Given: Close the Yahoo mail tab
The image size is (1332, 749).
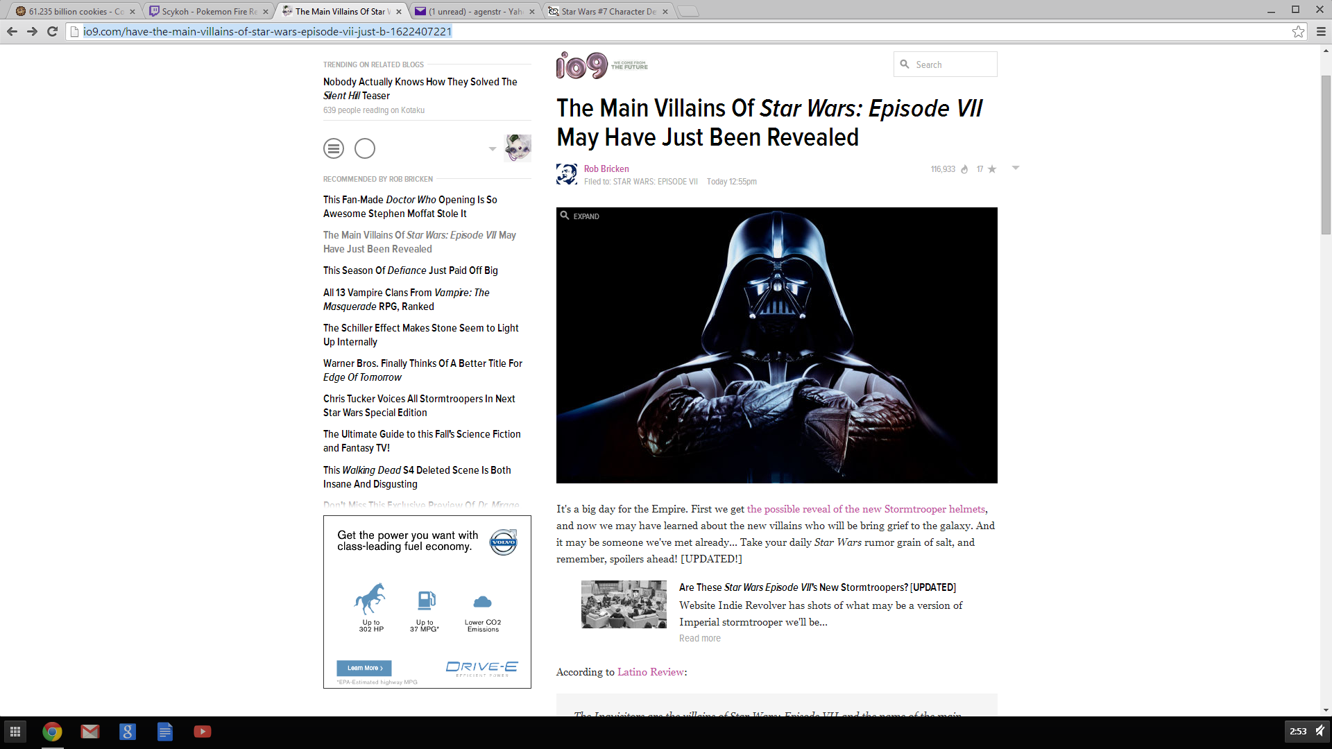Looking at the screenshot, I should [x=532, y=11].
